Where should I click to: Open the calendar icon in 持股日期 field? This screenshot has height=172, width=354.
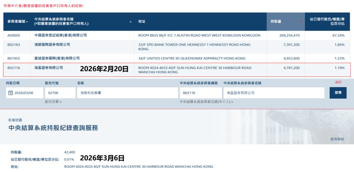click(11, 93)
